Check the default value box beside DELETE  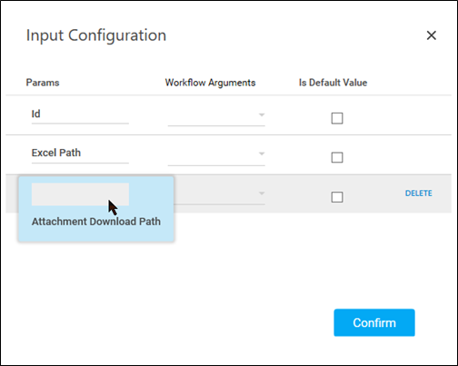[337, 197]
